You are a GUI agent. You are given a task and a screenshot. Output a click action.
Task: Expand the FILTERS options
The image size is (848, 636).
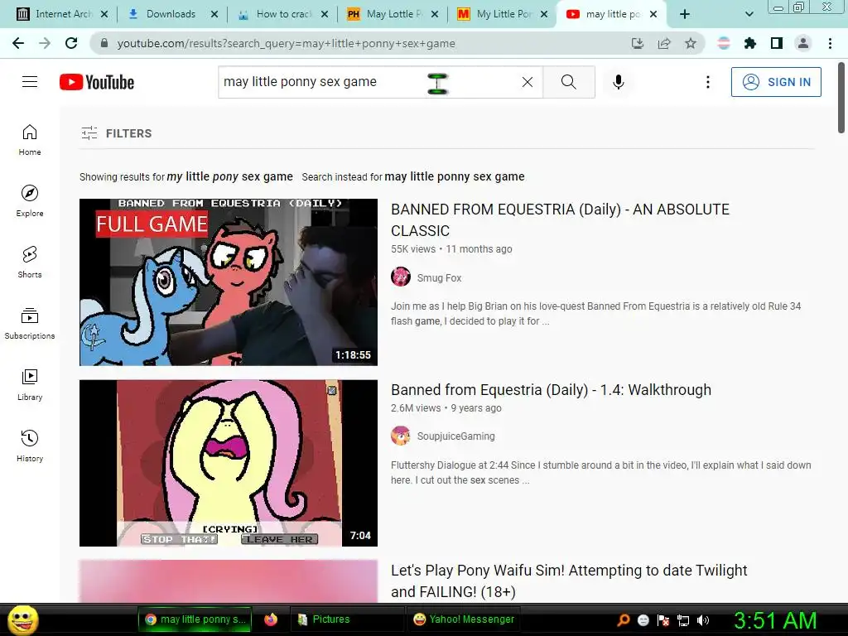[x=116, y=133]
